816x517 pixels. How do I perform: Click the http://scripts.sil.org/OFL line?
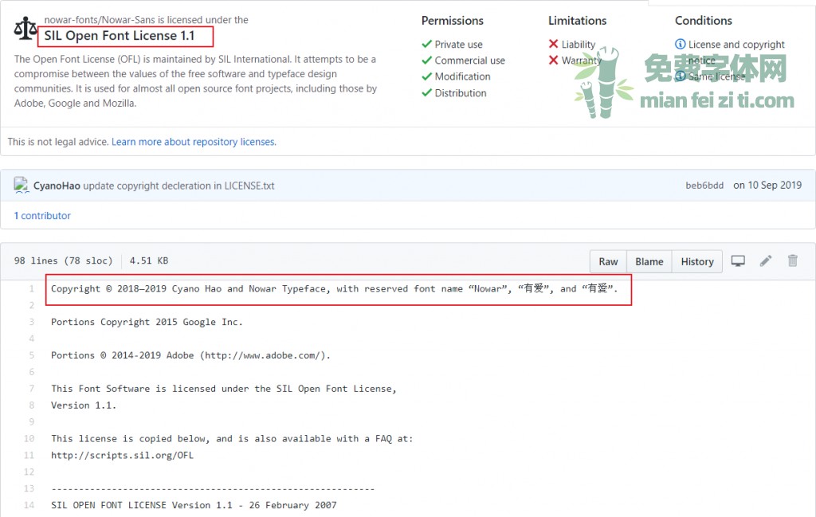(x=122, y=455)
